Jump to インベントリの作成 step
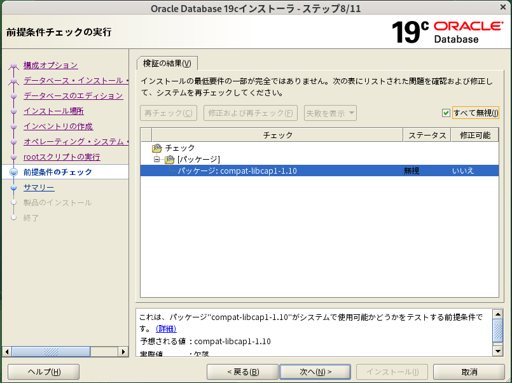 pyautogui.click(x=58, y=127)
